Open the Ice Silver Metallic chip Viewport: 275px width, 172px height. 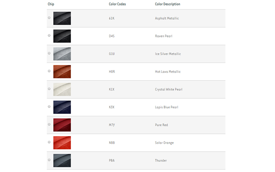[x=62, y=54]
